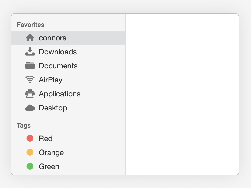Click the Downloads tray arrow icon
This screenshot has height=188, width=251.
coord(30,52)
